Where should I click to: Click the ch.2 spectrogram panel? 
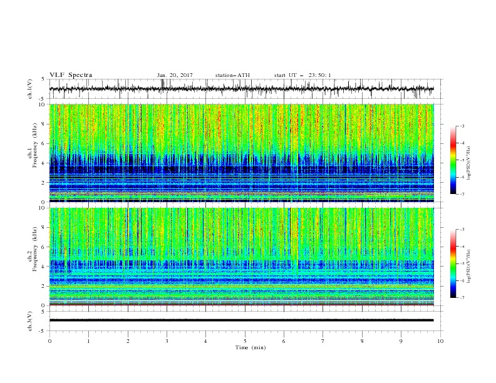pos(241,257)
